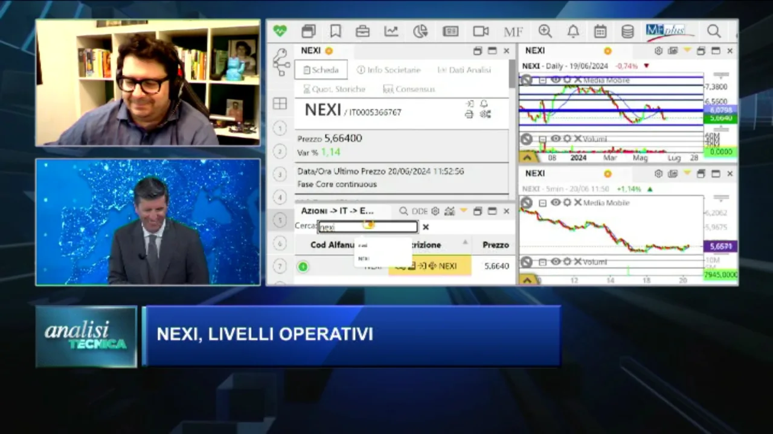
Task: Open the news card toolbar icon
Action: click(451, 31)
